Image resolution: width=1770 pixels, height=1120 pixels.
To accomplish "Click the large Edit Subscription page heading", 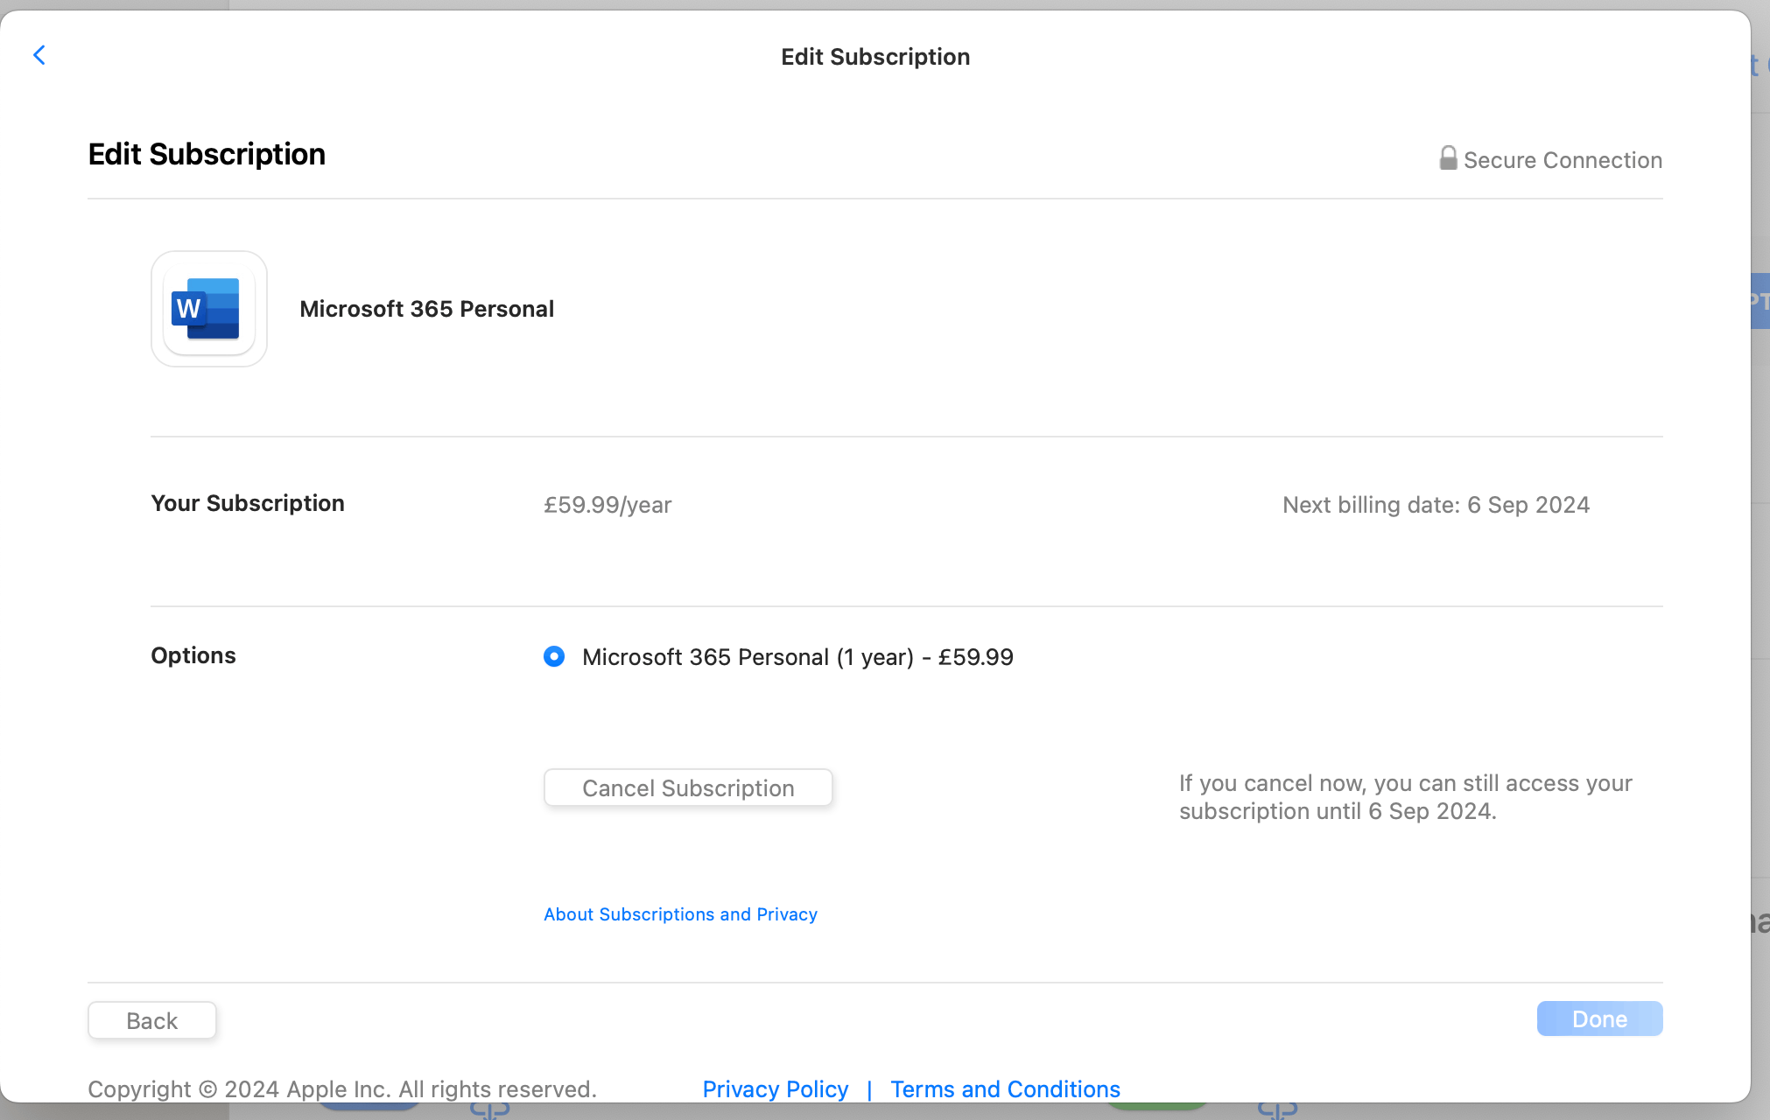I will pos(207,154).
